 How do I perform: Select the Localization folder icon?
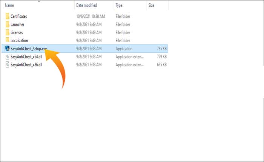point(8,40)
